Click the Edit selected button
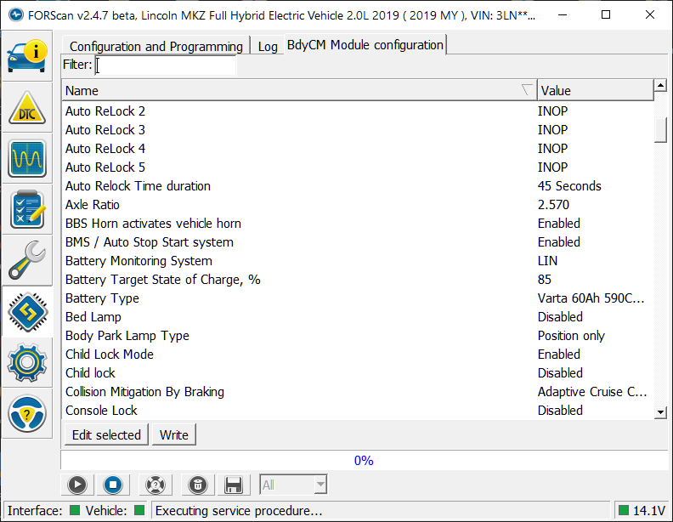 pyautogui.click(x=106, y=434)
